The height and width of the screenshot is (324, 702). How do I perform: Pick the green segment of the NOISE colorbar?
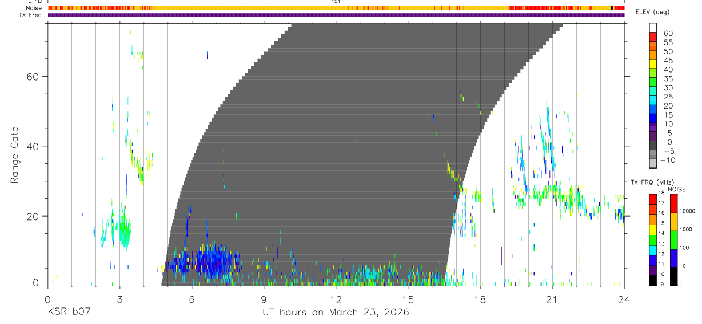[674, 240]
